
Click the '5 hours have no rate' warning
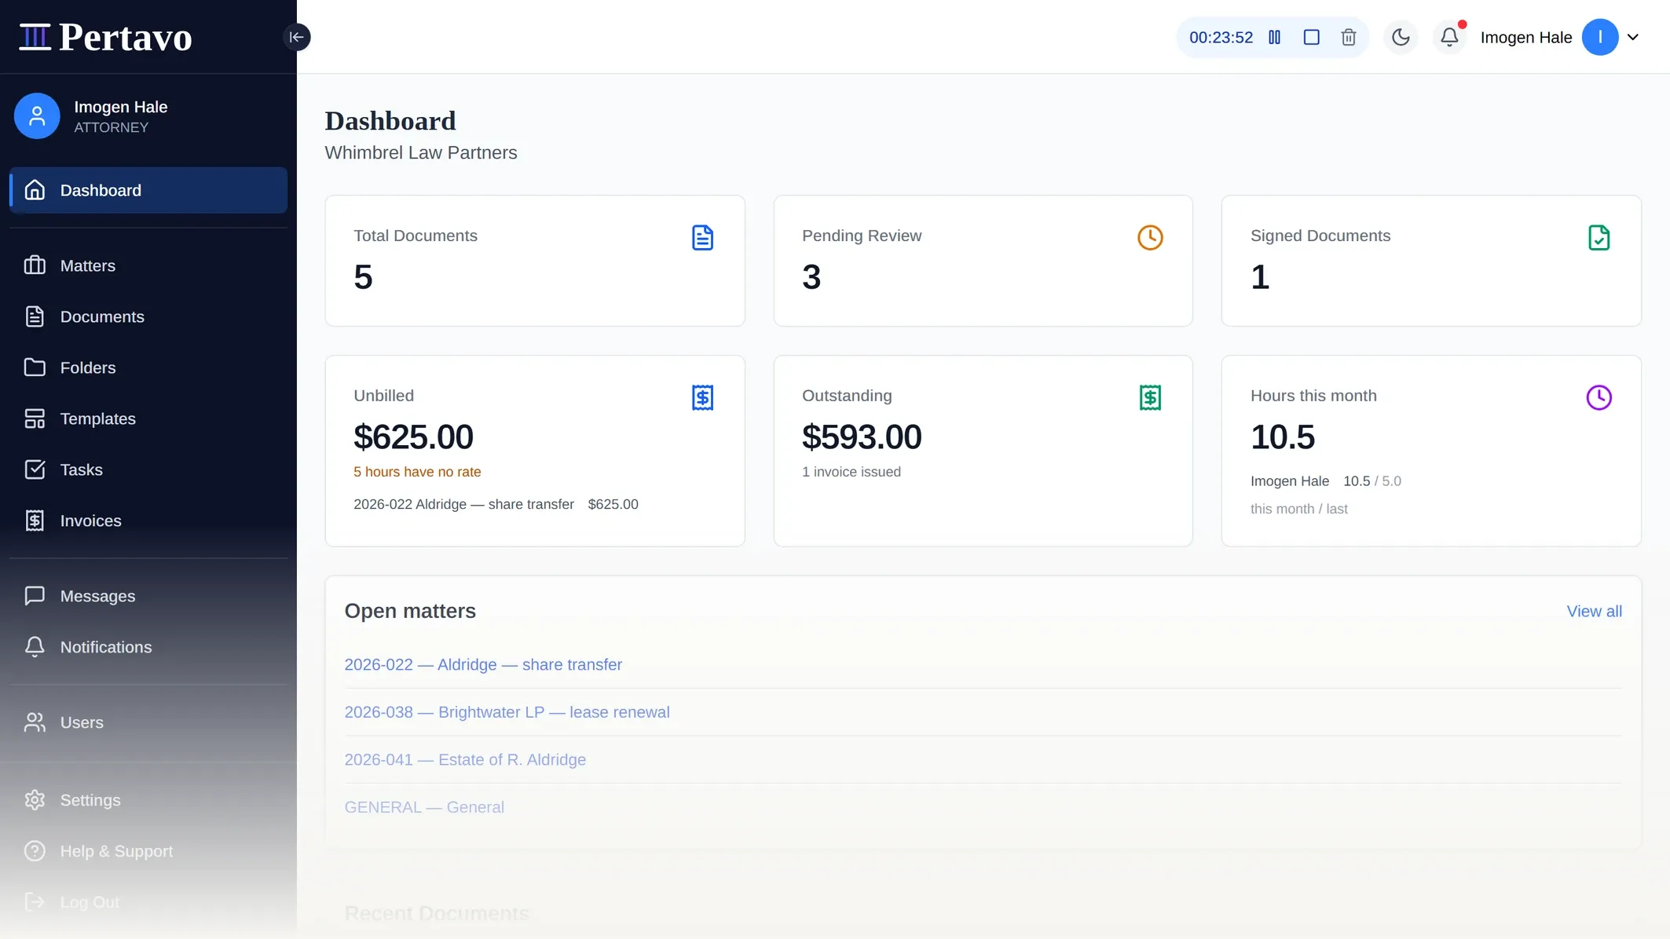[417, 472]
